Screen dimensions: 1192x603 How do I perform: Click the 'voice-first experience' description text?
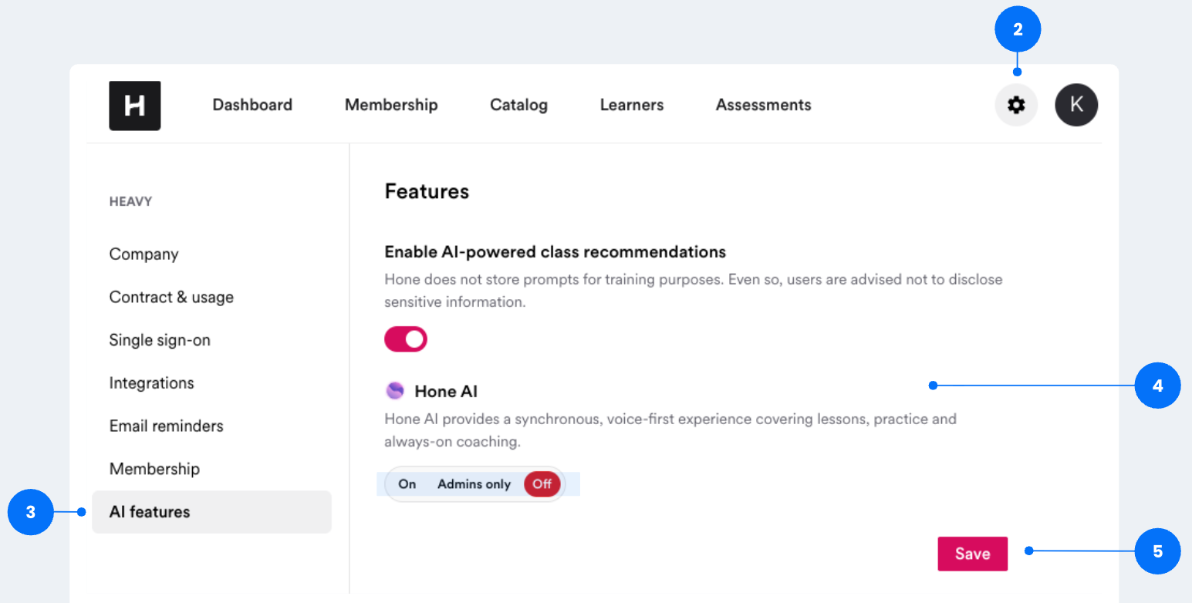point(670,431)
